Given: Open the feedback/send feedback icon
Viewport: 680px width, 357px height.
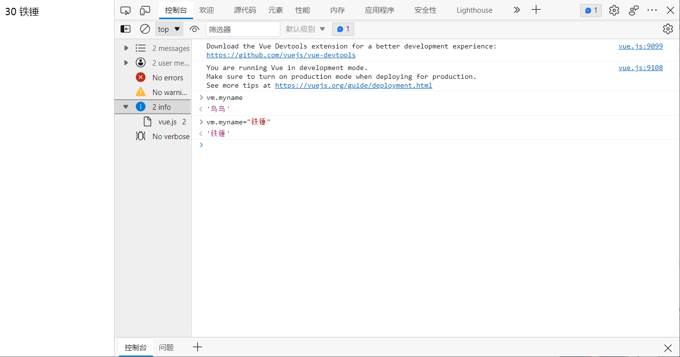Looking at the screenshot, I should (x=634, y=10).
